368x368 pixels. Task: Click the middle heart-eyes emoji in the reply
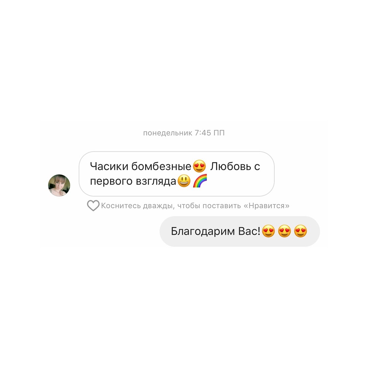tap(285, 231)
